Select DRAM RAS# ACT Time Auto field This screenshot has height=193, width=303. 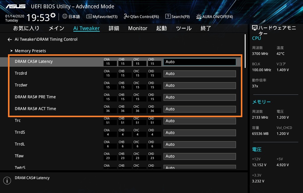coord(200,109)
